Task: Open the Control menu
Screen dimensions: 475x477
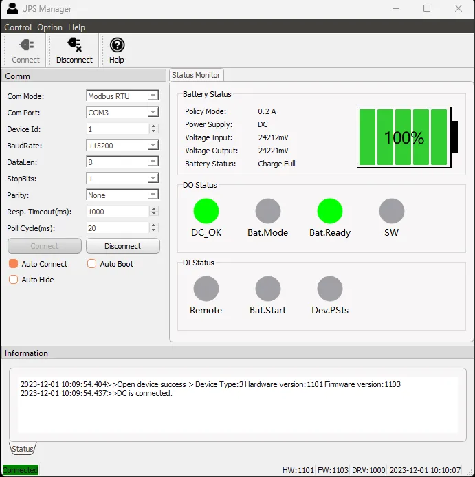Action: (x=18, y=27)
